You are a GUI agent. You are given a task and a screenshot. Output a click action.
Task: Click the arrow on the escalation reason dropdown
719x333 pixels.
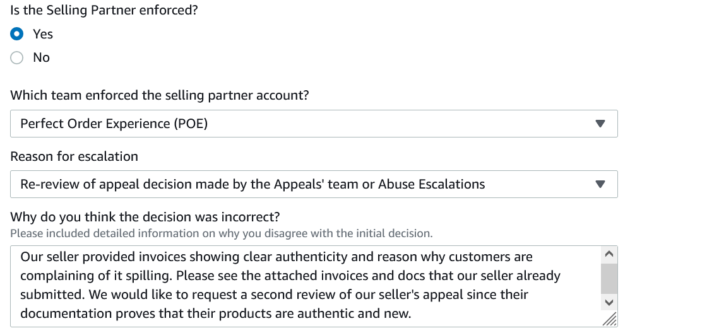[x=600, y=184]
